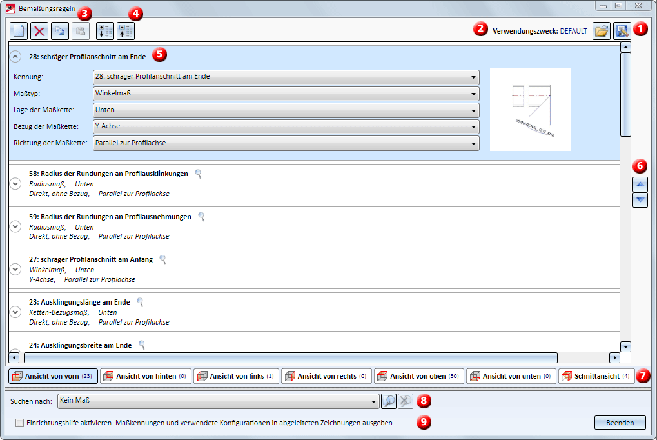Image resolution: width=657 pixels, height=440 pixels.
Task: Select title 58: Radius der Rundungen an Profilausklinkungen
Action: click(108, 174)
